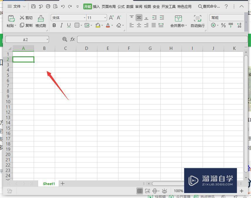Open the font color picker
Viewport: 251px width, 198px height.
pos(108,25)
